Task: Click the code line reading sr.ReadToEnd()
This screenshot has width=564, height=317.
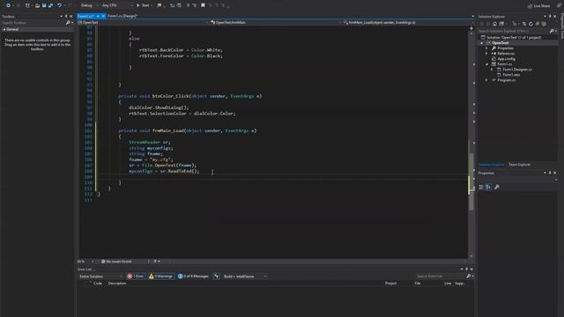Action: 164,171
